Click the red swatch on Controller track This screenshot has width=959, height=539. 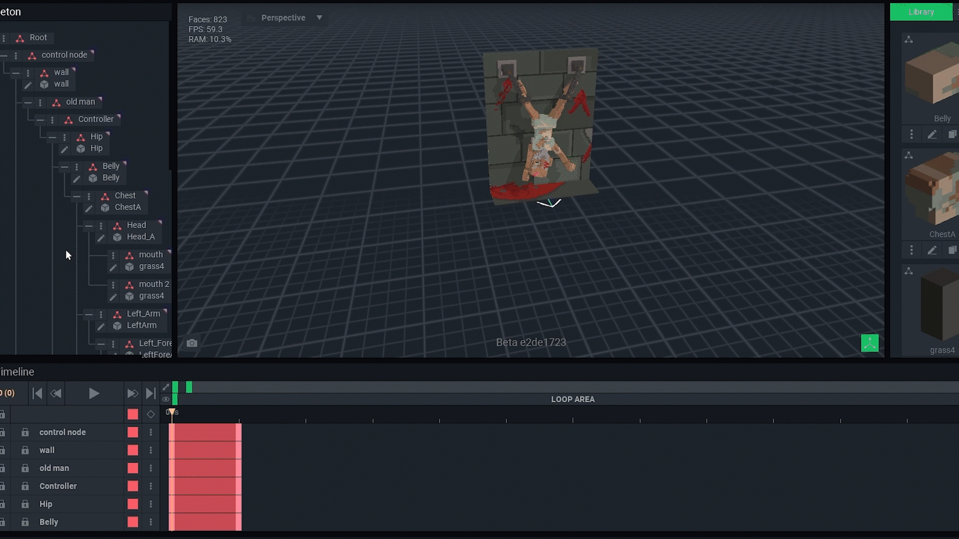pos(133,486)
